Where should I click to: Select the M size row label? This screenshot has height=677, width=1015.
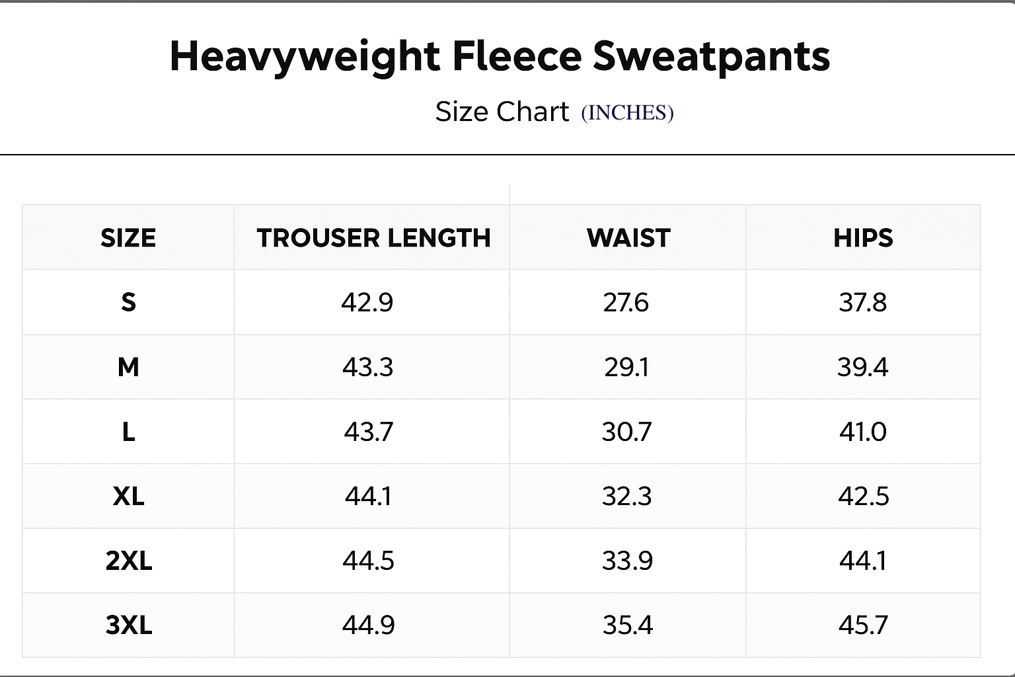128,367
